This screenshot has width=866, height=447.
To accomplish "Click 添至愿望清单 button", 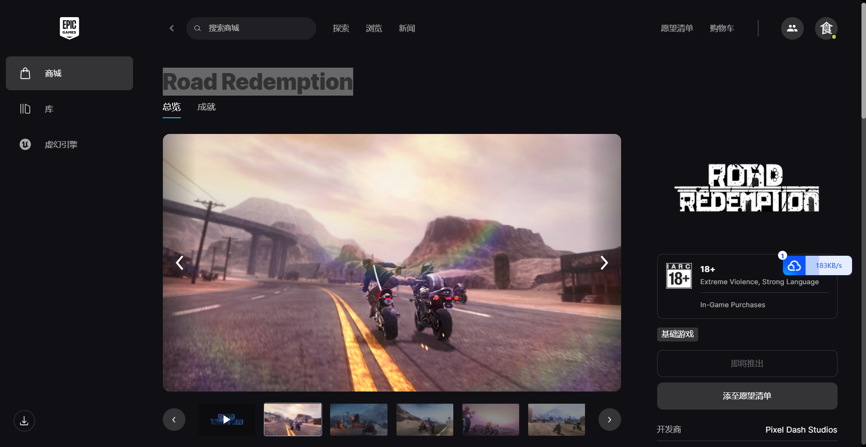I will 747,396.
